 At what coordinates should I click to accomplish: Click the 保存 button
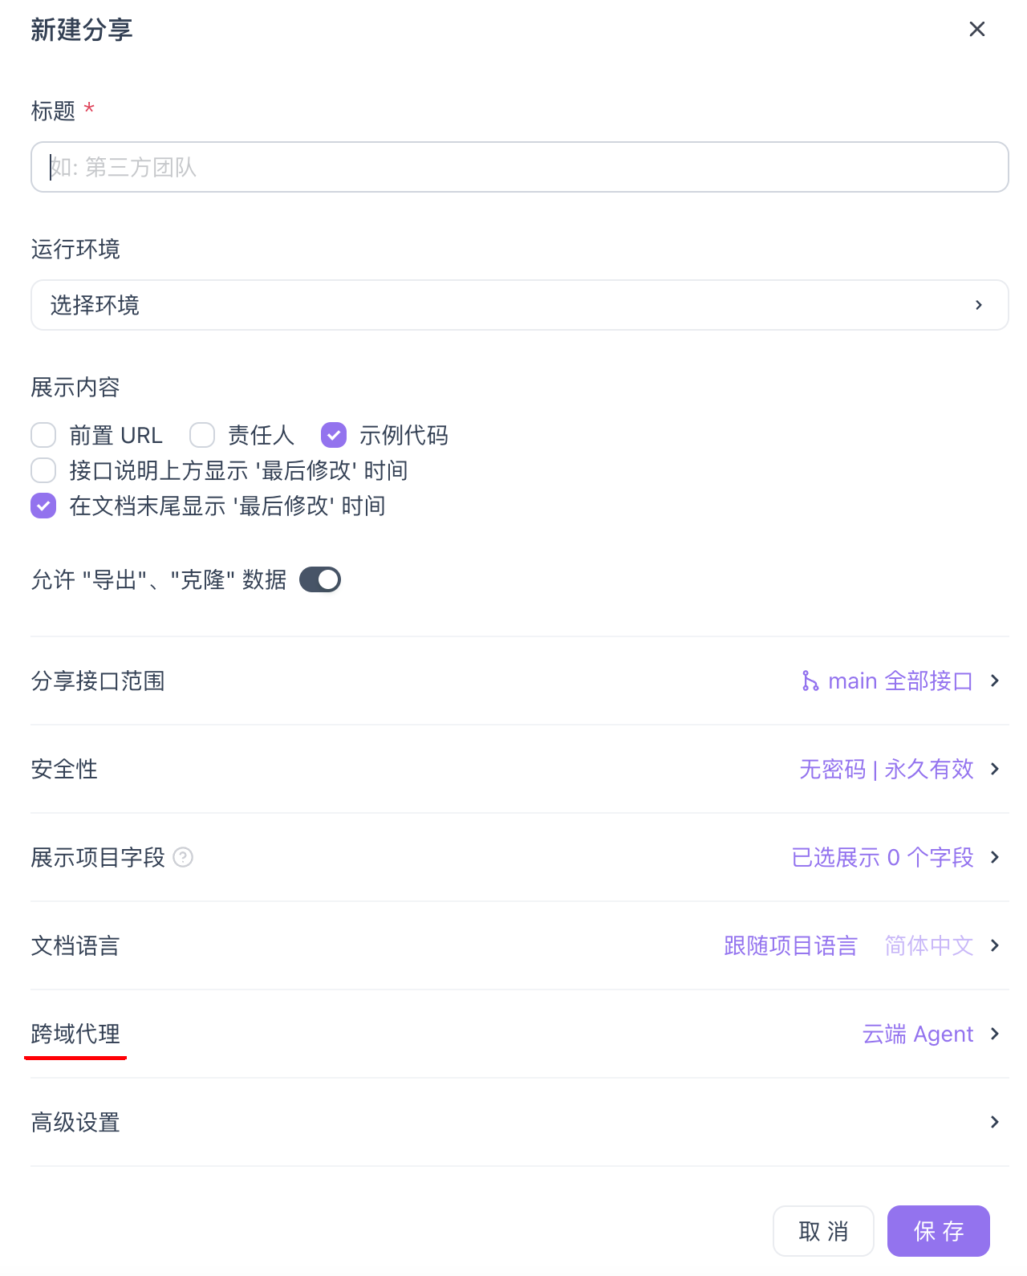[x=938, y=1230]
